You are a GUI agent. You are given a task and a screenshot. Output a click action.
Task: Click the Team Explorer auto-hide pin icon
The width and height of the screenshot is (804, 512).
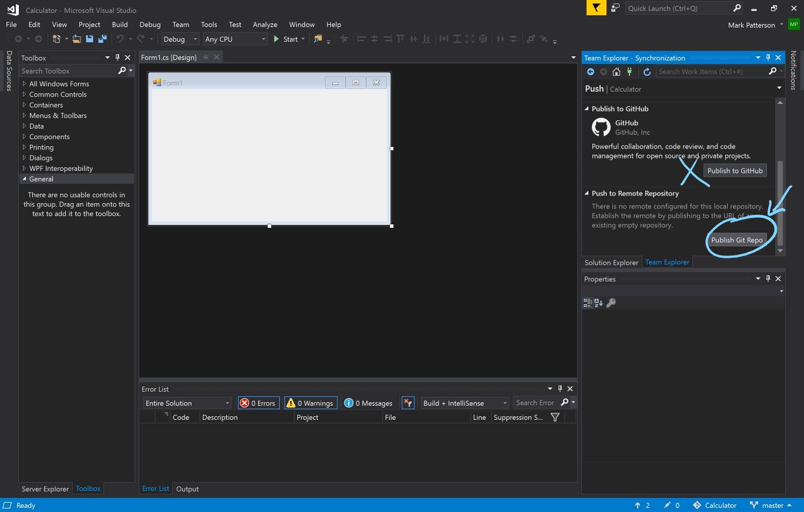click(768, 58)
